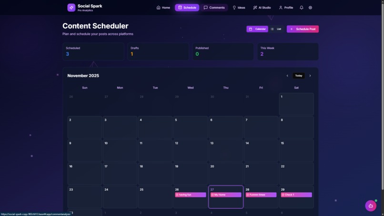Click the Drafts stat card

click(158, 51)
